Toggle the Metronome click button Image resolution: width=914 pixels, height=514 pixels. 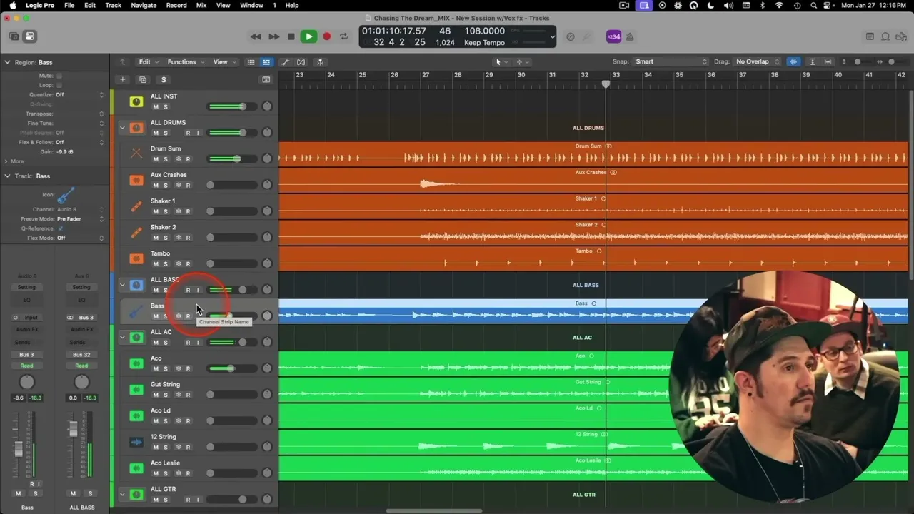[x=631, y=36]
